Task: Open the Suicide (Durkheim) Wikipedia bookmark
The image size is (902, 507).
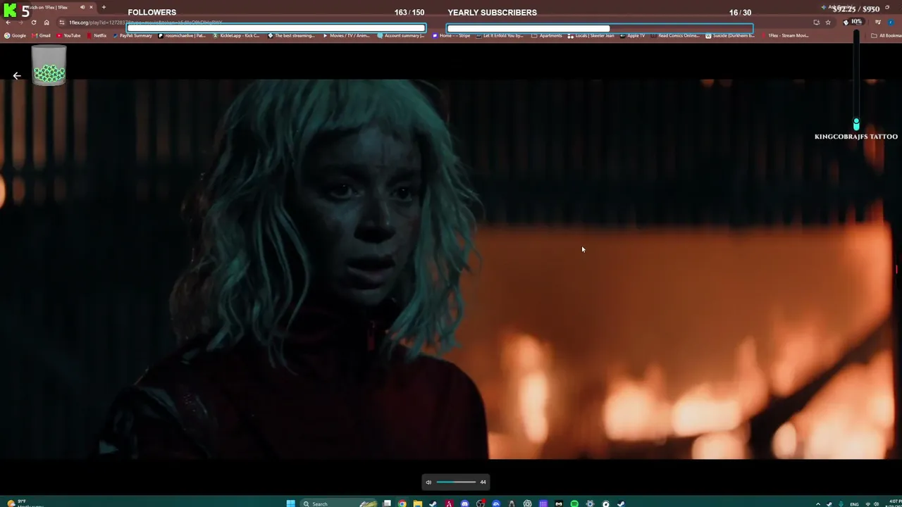Action: 729,35
